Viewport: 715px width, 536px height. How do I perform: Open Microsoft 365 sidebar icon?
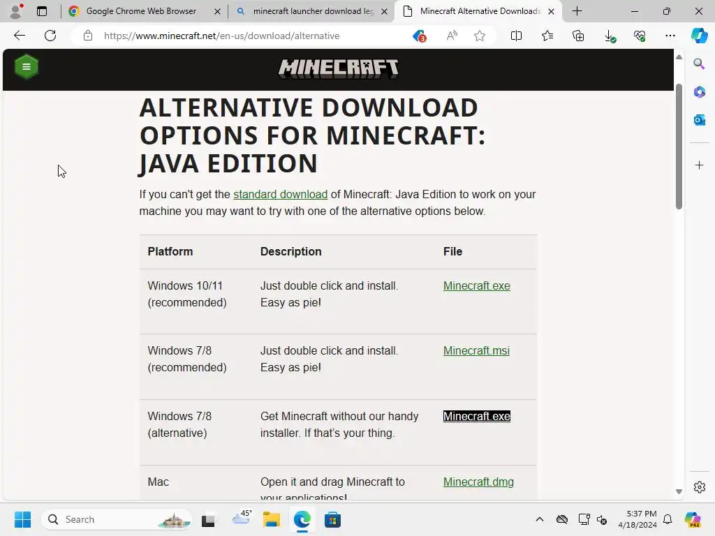[x=699, y=91]
